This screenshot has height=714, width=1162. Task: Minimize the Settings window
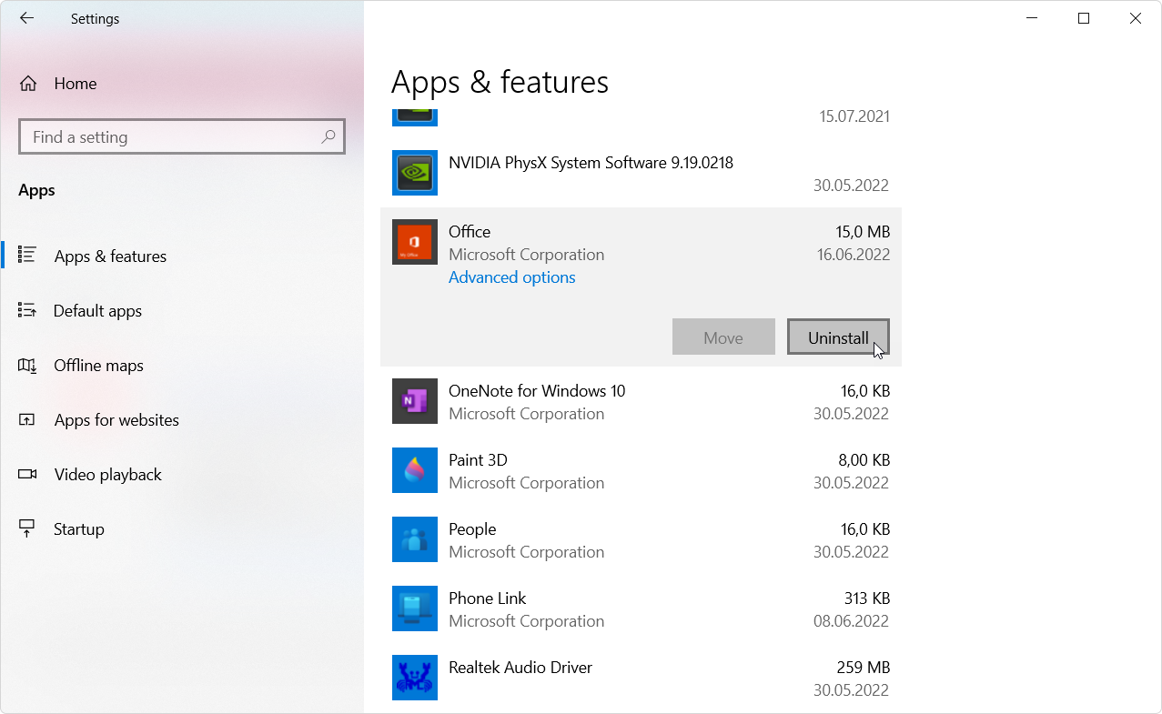coord(1032,18)
